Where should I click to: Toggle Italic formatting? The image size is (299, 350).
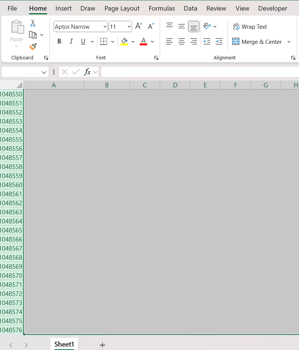click(71, 41)
